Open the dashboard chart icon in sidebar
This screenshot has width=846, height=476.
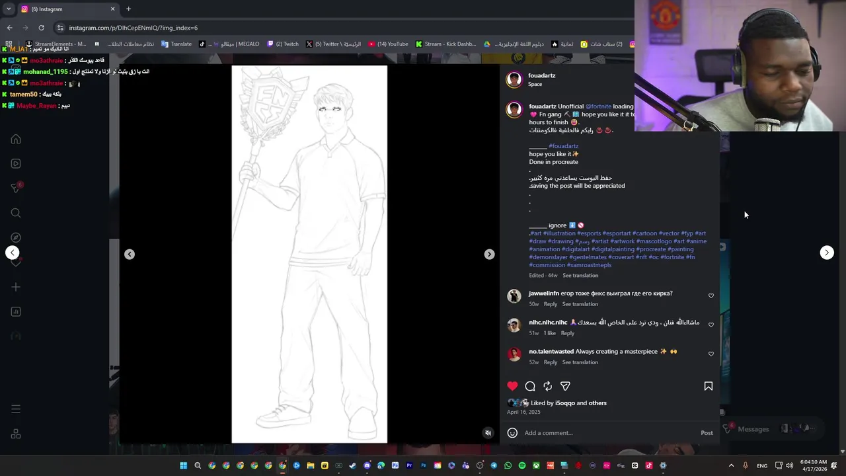coord(16,311)
